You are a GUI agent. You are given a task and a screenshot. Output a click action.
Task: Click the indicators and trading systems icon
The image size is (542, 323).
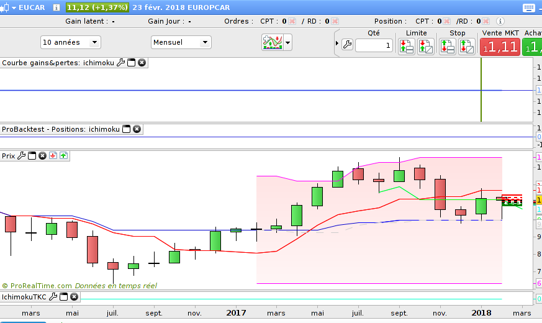click(273, 42)
